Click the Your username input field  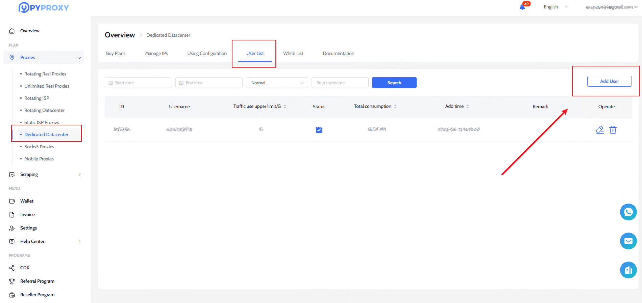pos(340,83)
